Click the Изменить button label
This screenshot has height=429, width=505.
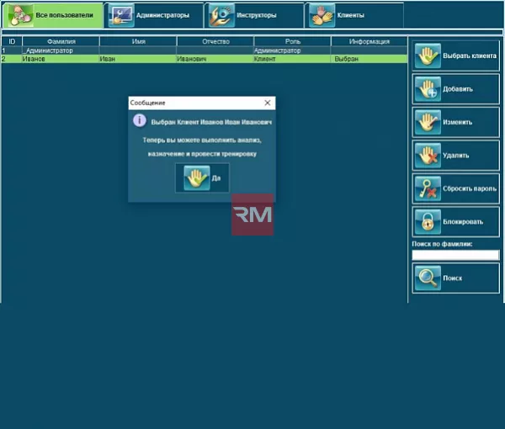coord(457,122)
